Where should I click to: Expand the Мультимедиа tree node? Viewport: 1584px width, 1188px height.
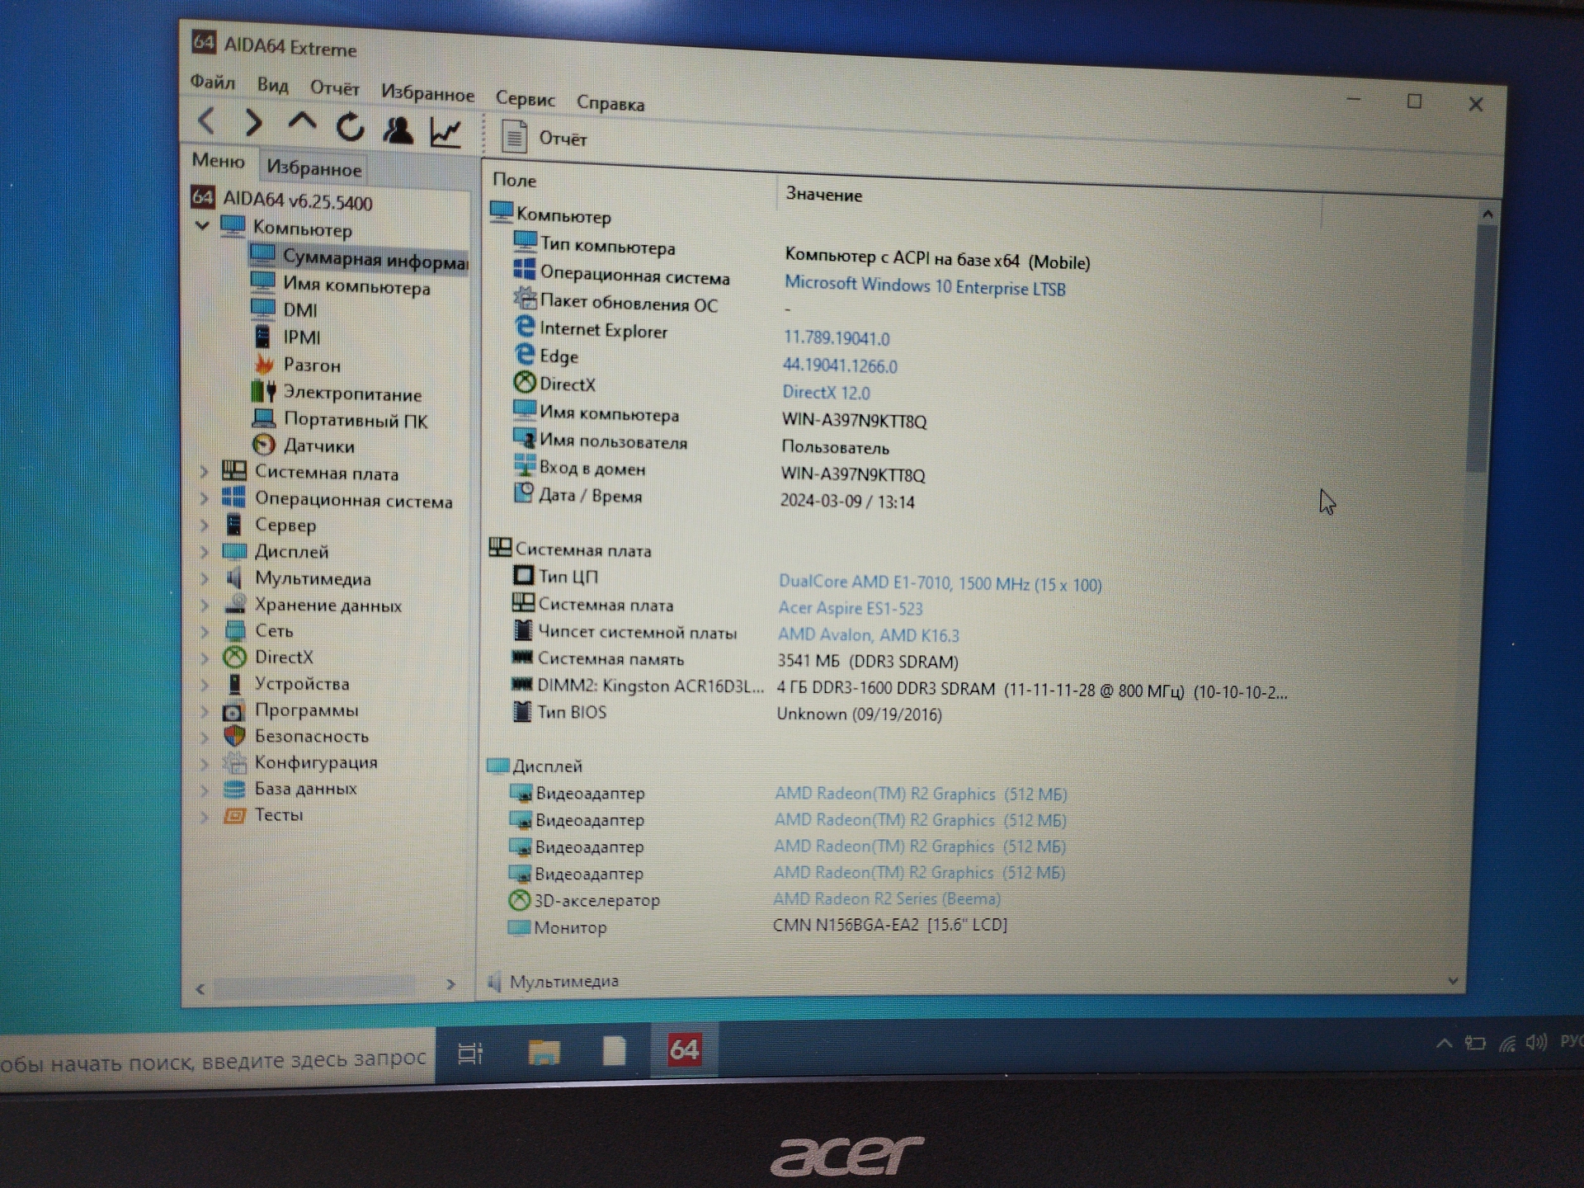[x=204, y=578]
